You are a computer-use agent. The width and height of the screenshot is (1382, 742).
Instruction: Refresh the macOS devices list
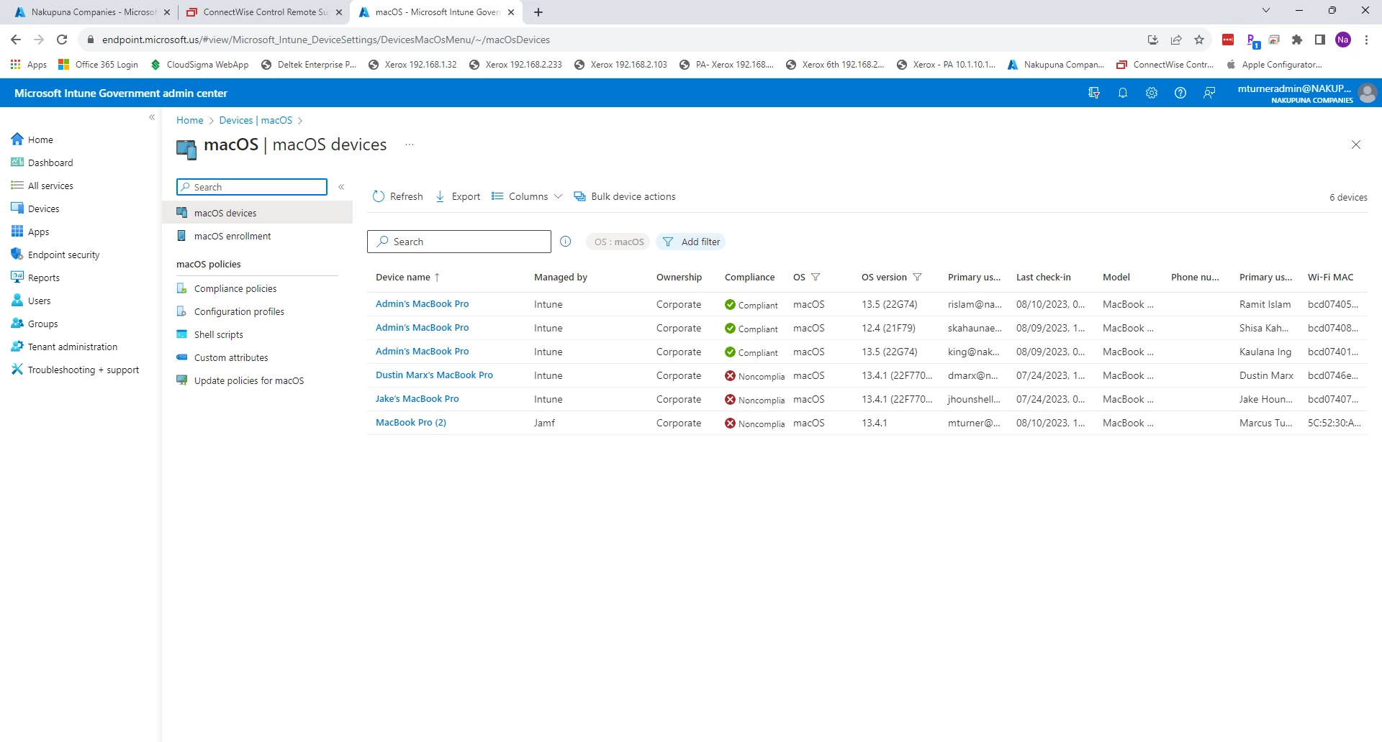click(398, 196)
